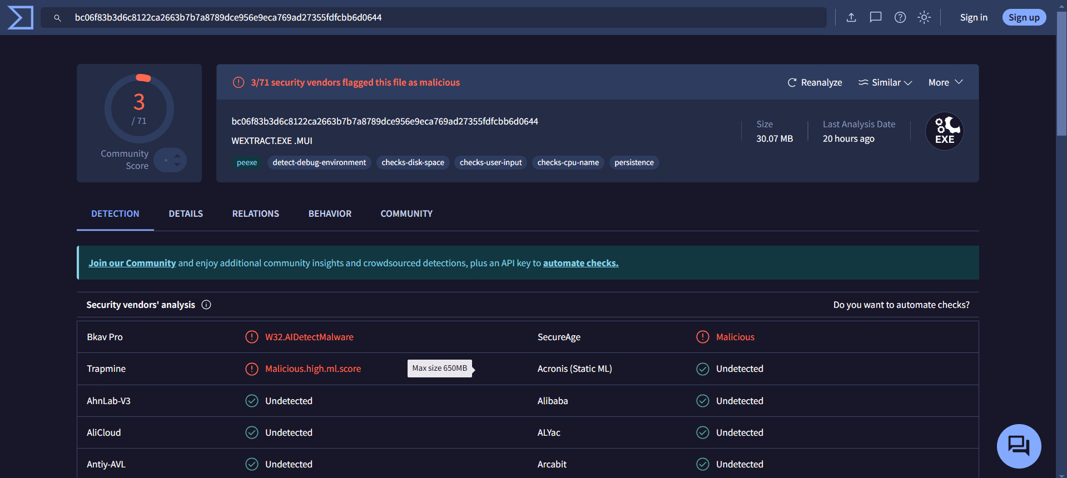Expand the More dropdown menu

click(945, 82)
